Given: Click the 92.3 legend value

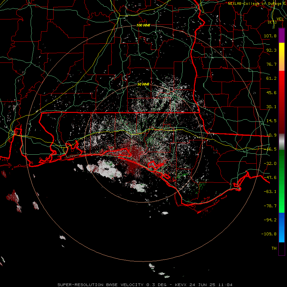Looking at the screenshot, I should (x=271, y=50).
